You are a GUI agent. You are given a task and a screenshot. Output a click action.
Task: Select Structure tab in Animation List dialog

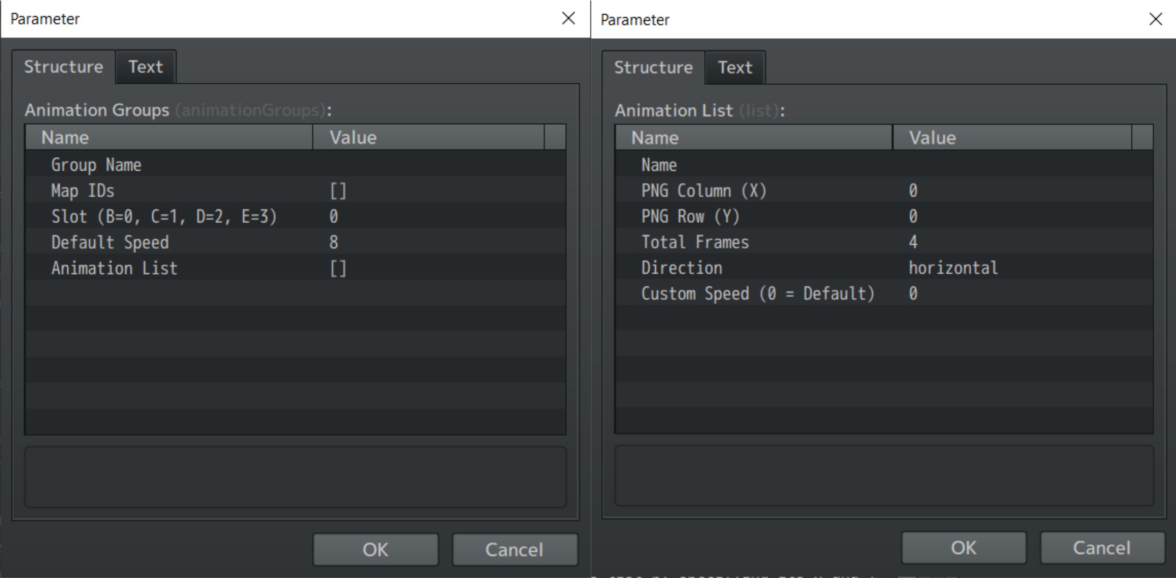click(653, 68)
